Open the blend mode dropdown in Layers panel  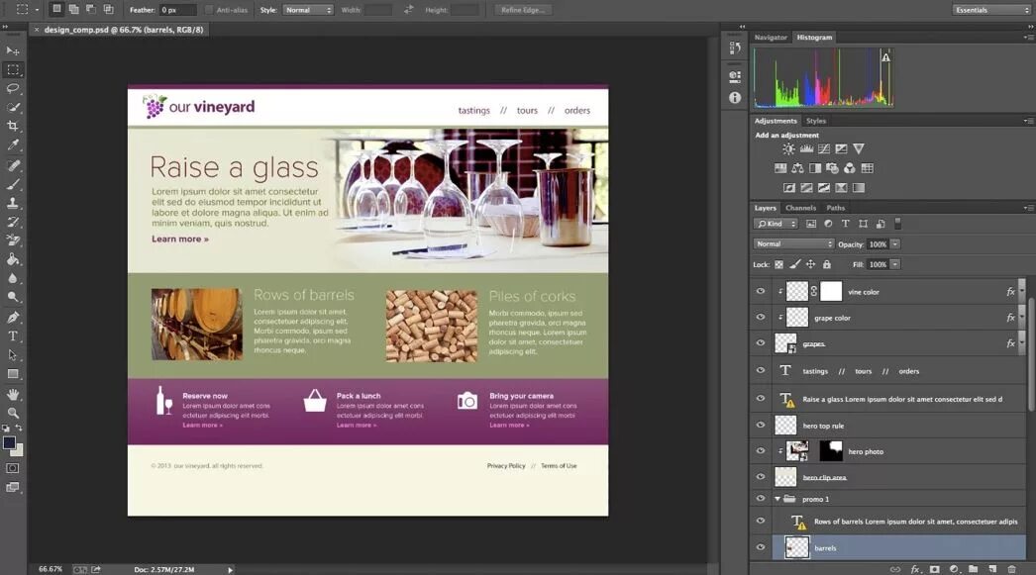coord(792,243)
